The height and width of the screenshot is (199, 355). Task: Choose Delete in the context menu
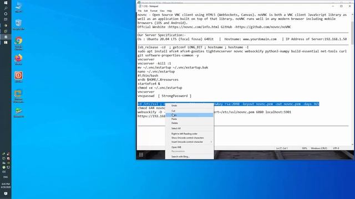(x=190, y=123)
